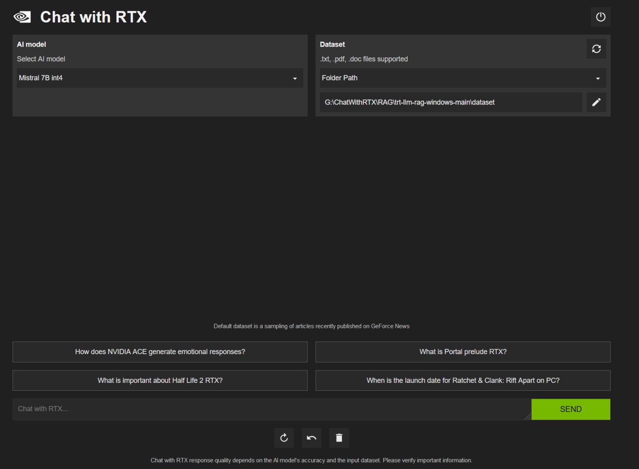Select the dataset path text field
Viewport: 639px width, 469px height.
pyautogui.click(x=451, y=102)
